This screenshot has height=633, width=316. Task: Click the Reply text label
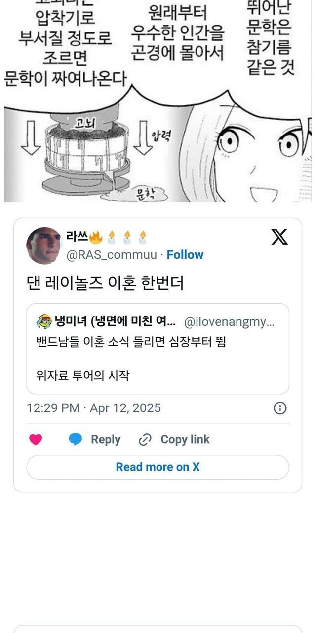point(106,440)
